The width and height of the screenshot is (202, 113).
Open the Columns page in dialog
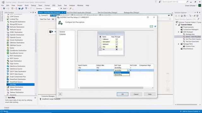click(x=62, y=34)
